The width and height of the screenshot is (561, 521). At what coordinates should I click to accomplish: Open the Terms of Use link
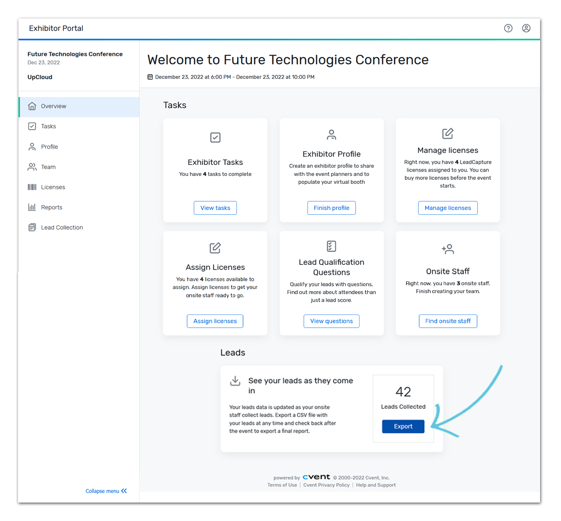coord(282,485)
